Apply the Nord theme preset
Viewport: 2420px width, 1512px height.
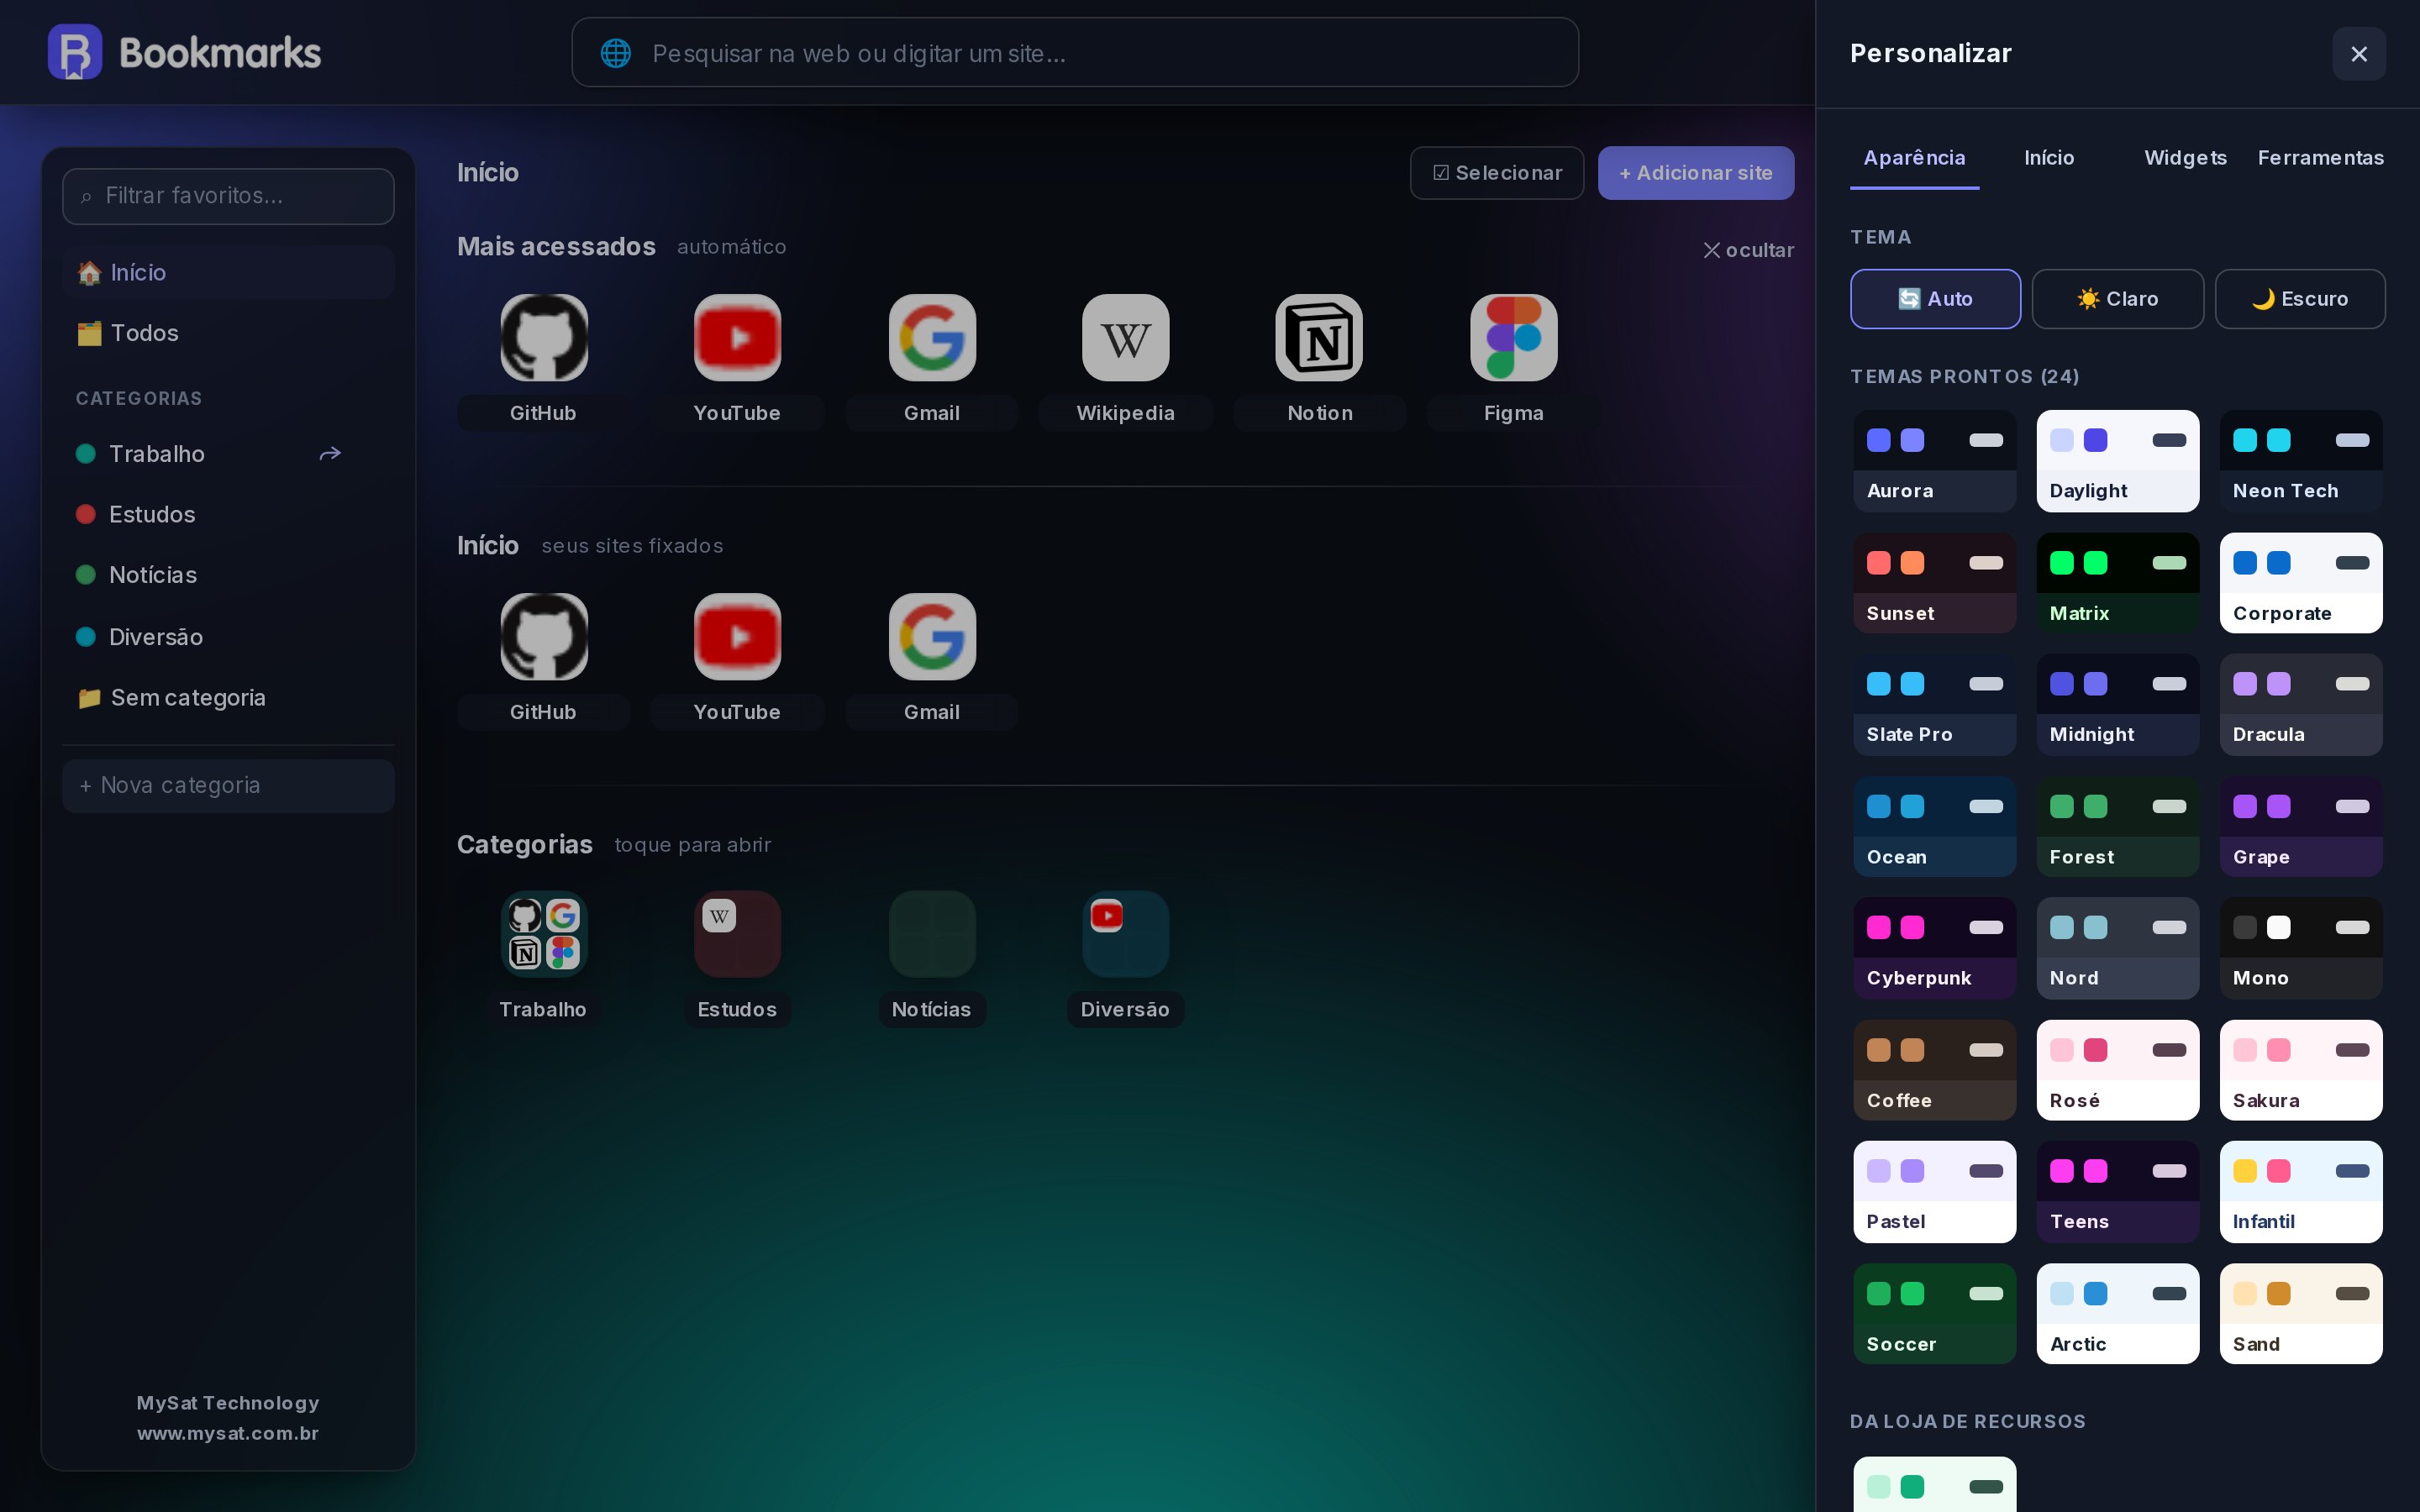pyautogui.click(x=2118, y=948)
